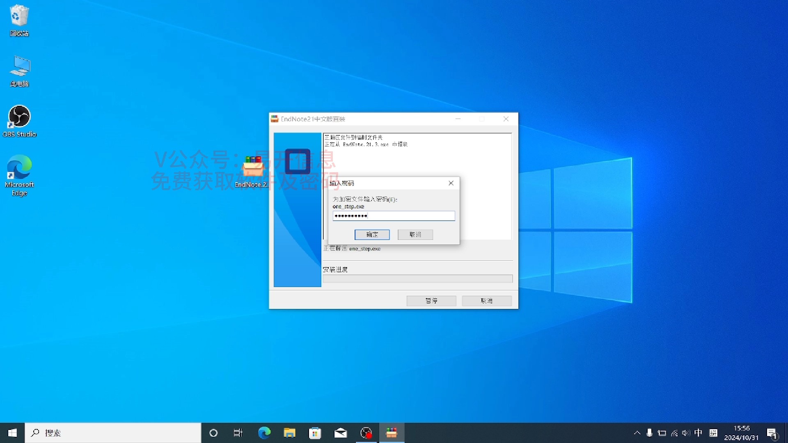Screen dimensions: 788x443
Task: Open Mail app from taskbar
Action: point(341,433)
